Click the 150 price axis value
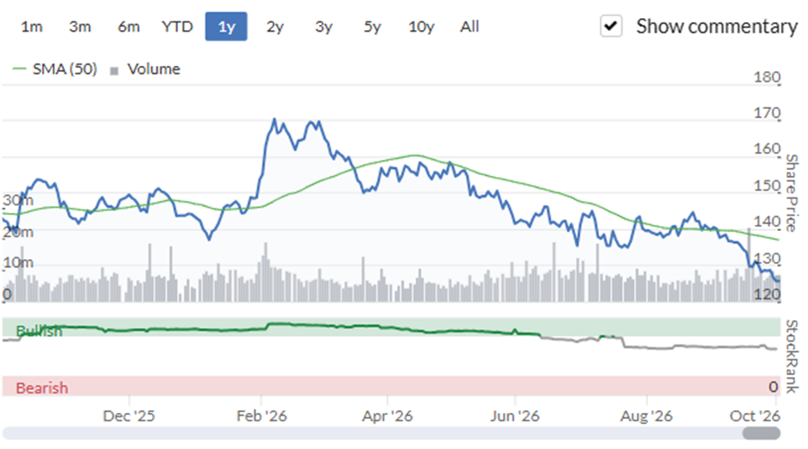The image size is (808, 449). 767,185
